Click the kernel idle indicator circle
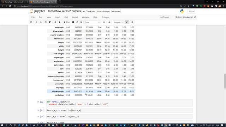 195,17
